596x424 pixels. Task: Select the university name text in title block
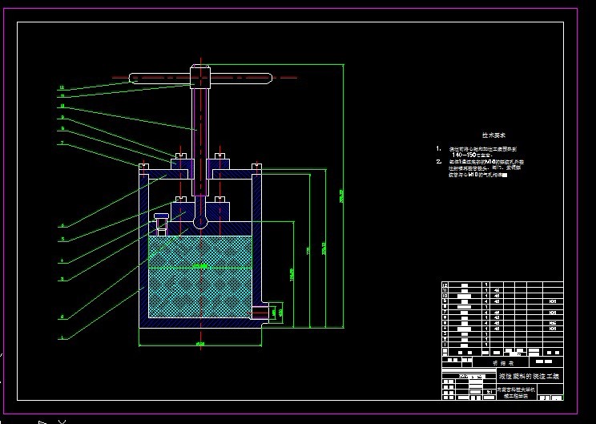point(516,393)
